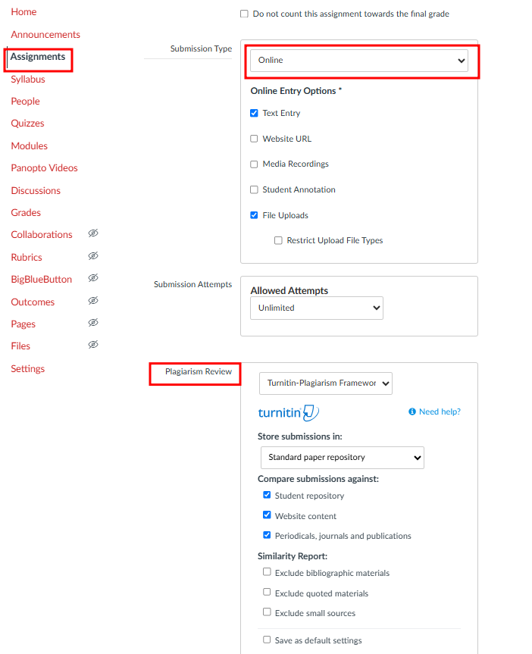Screen dimensions: 532x654
Task: Click the hidden-eye icon beside Files
Action: point(93,345)
